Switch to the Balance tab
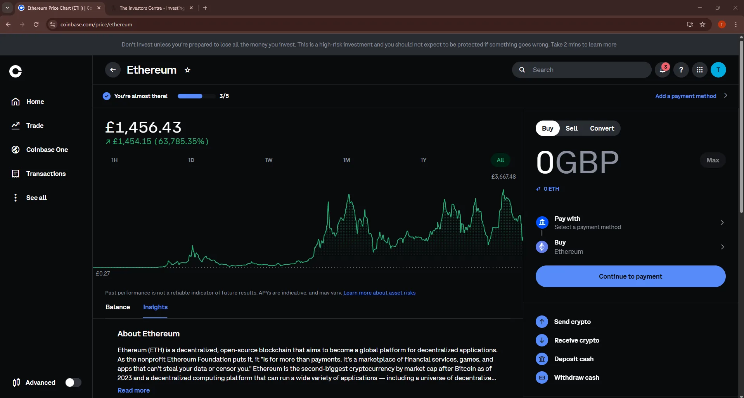 pos(118,307)
